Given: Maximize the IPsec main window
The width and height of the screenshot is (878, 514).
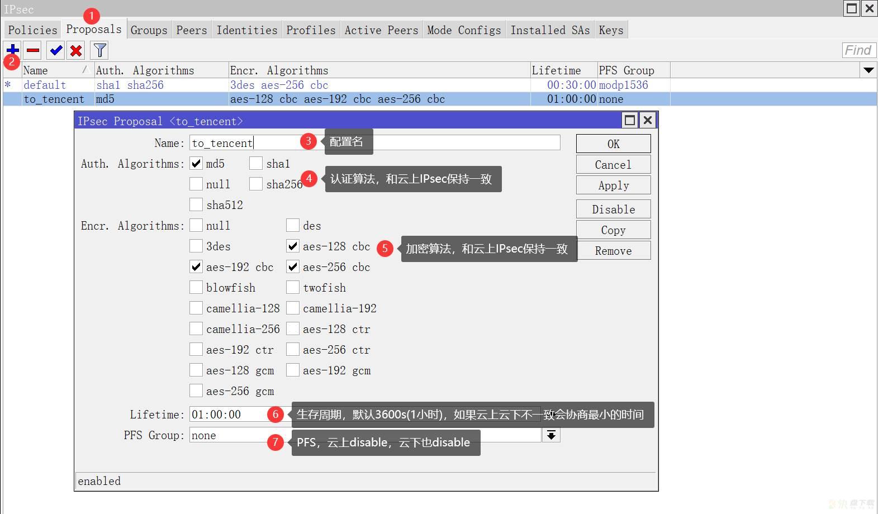Looking at the screenshot, I should pos(851,8).
